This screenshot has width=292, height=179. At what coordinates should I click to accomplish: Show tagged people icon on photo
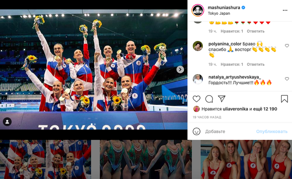coord(7,122)
